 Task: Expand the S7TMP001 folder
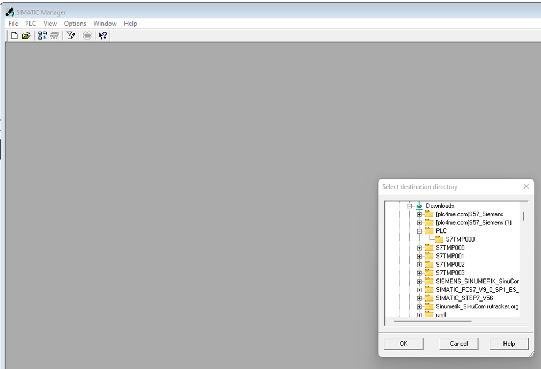pyautogui.click(x=419, y=257)
